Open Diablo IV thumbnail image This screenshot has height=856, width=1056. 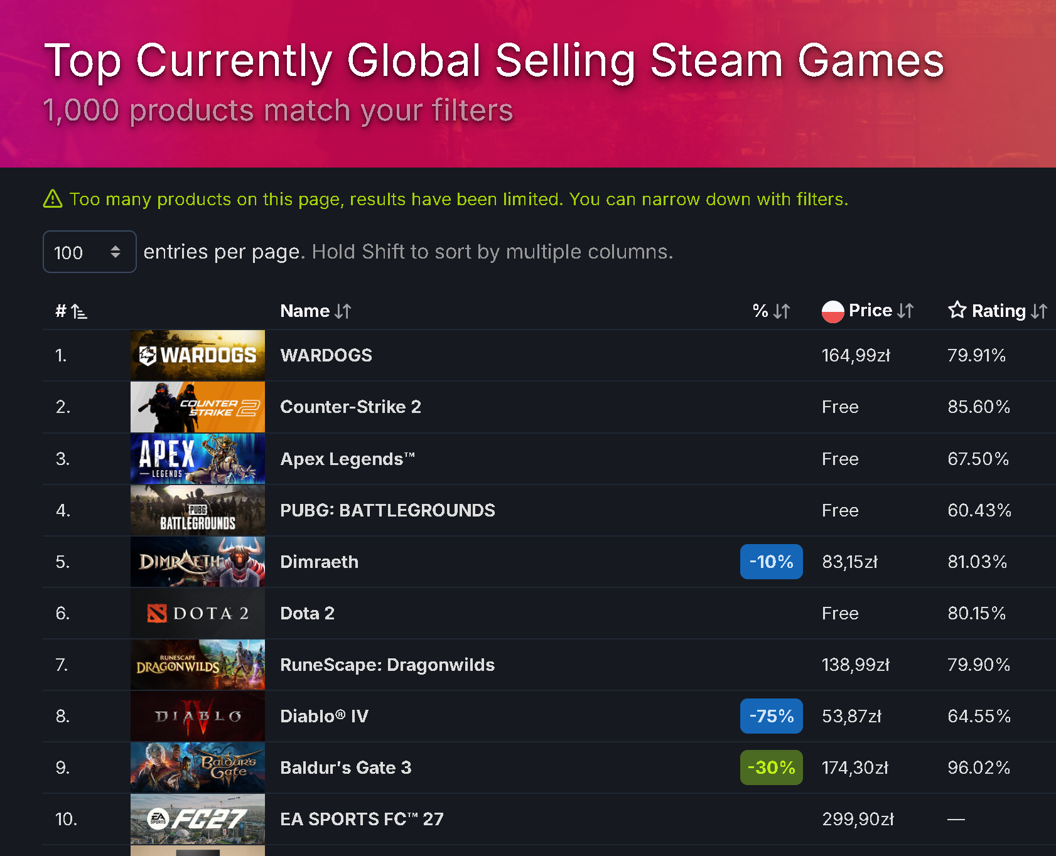[198, 716]
